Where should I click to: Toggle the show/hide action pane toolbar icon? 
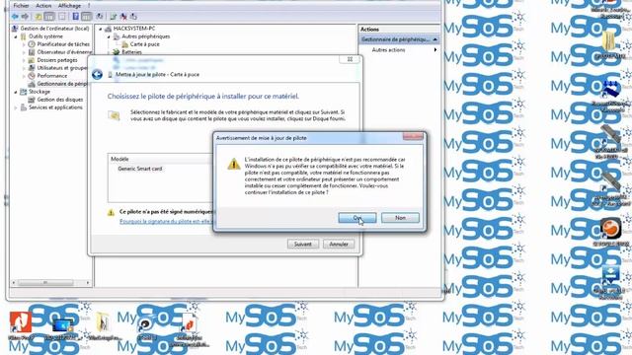87,17
